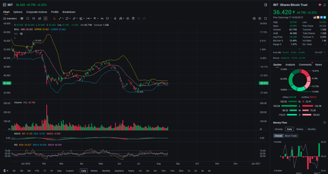The height and width of the screenshot is (174, 328).
Task: Open the Breakdown tab
Action: pos(69,12)
